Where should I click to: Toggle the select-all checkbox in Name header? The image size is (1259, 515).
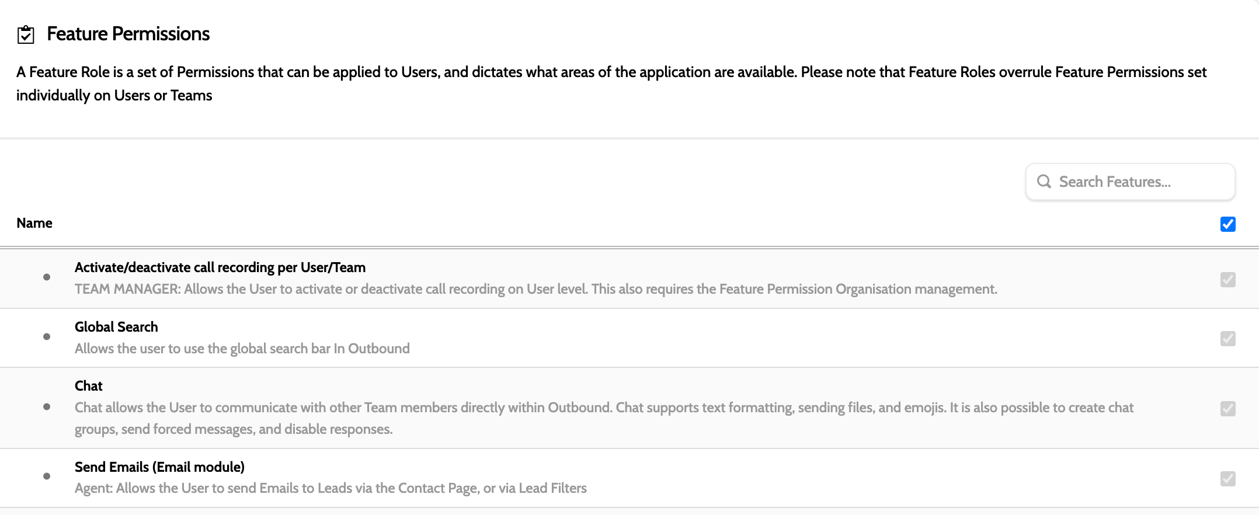point(1227,224)
